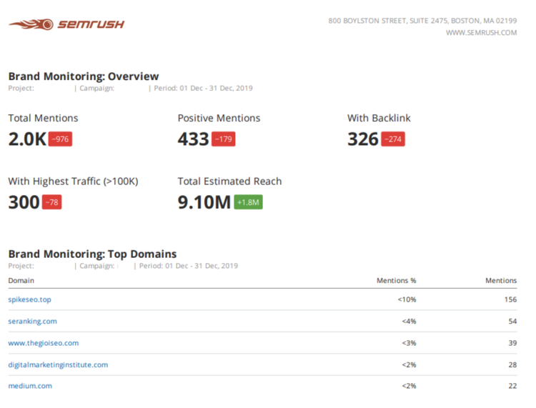The image size is (536, 408).
Task: Click the Top Domains Campaign: label
Action: (96, 266)
